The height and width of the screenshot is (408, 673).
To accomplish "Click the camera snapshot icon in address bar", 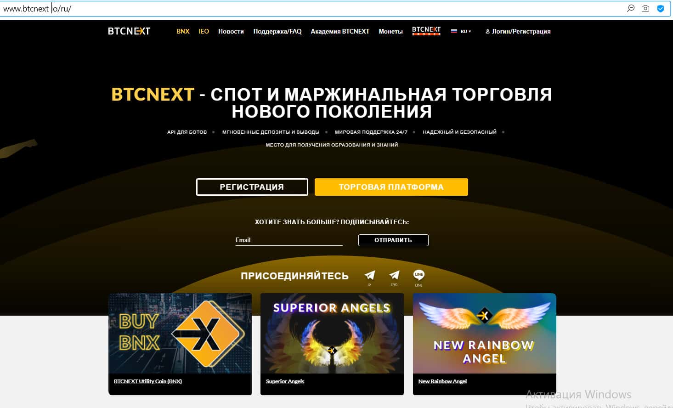I will [645, 8].
